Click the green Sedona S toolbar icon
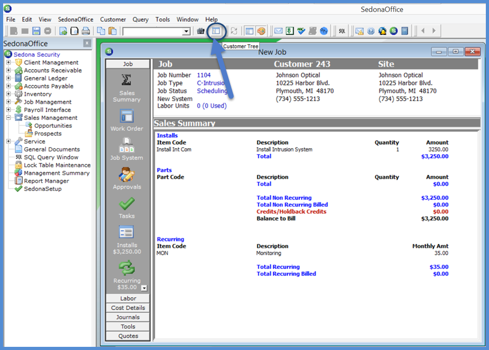This screenshot has width=489, height=350. (394, 31)
